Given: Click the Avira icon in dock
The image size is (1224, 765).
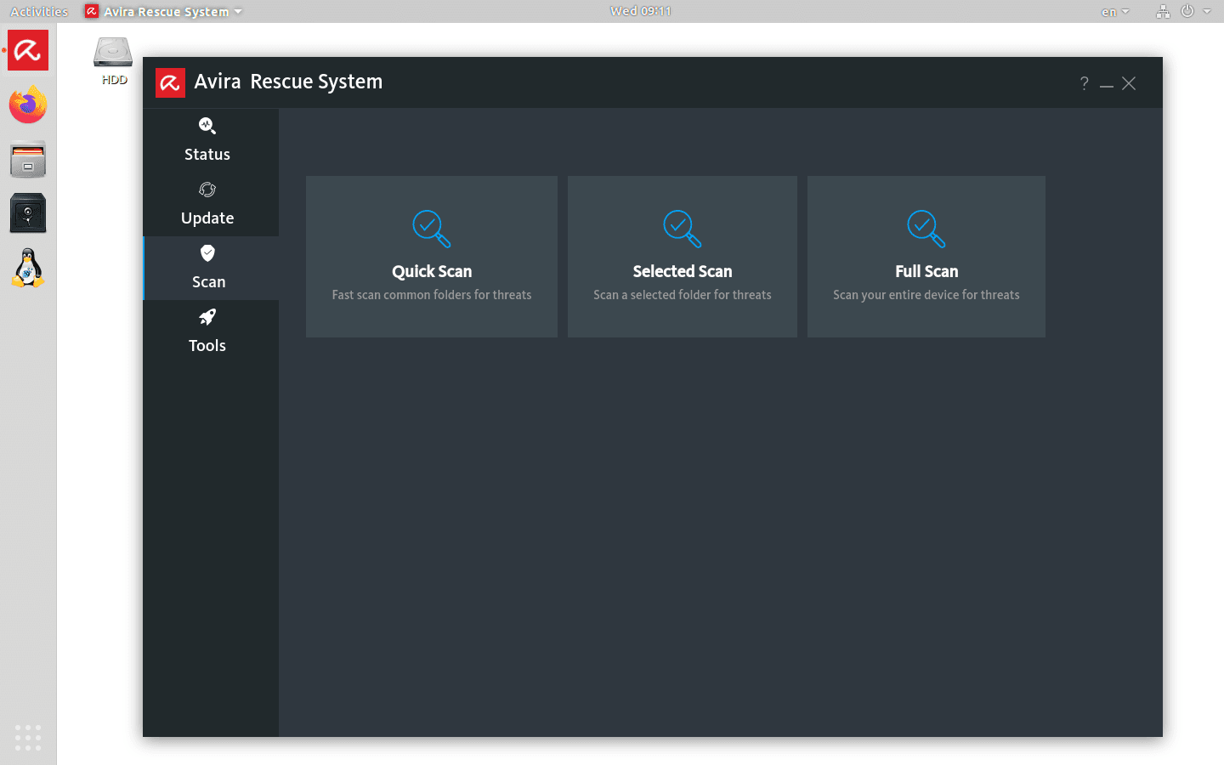Looking at the screenshot, I should (x=28, y=51).
